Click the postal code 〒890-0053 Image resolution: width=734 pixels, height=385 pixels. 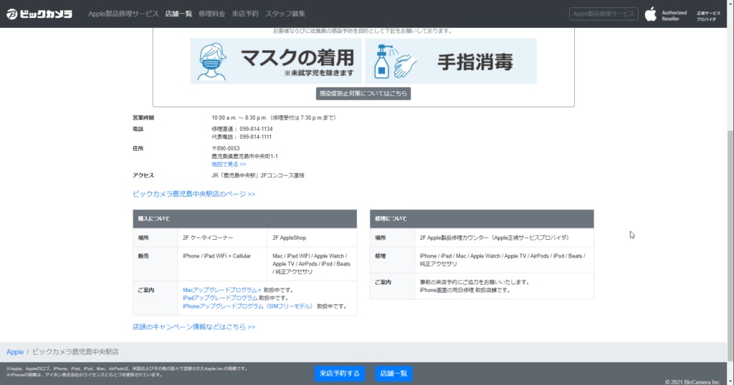tap(226, 149)
